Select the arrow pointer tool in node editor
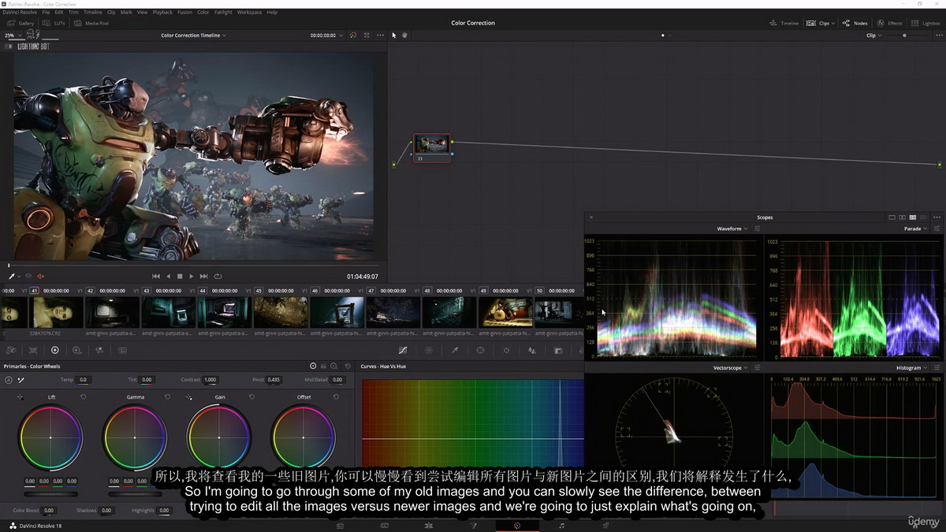946x532 pixels. pyautogui.click(x=395, y=35)
